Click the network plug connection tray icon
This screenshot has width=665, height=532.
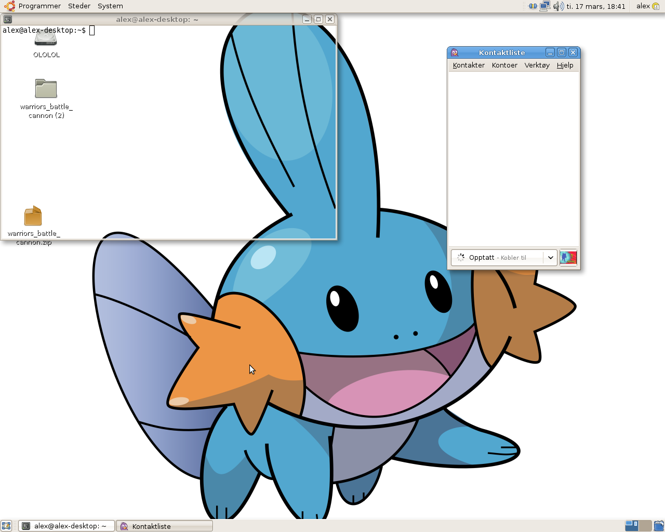click(x=533, y=6)
